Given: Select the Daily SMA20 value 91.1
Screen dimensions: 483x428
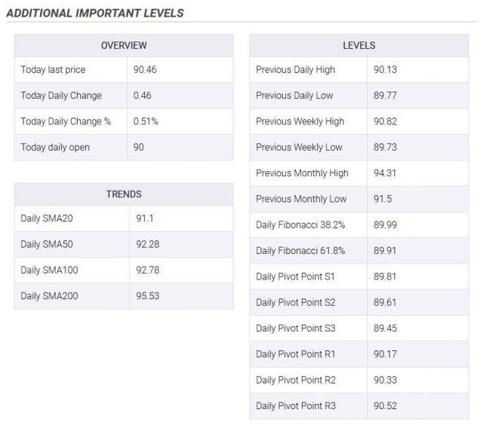Looking at the screenshot, I should 143,219.
